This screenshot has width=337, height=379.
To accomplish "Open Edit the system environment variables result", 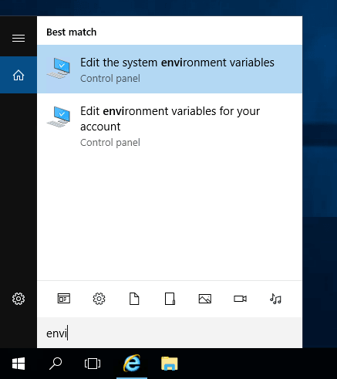I will [170, 69].
